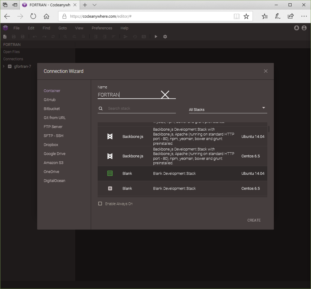Open the Edit menu
This screenshot has width=311, height=289.
pyautogui.click(x=31, y=28)
